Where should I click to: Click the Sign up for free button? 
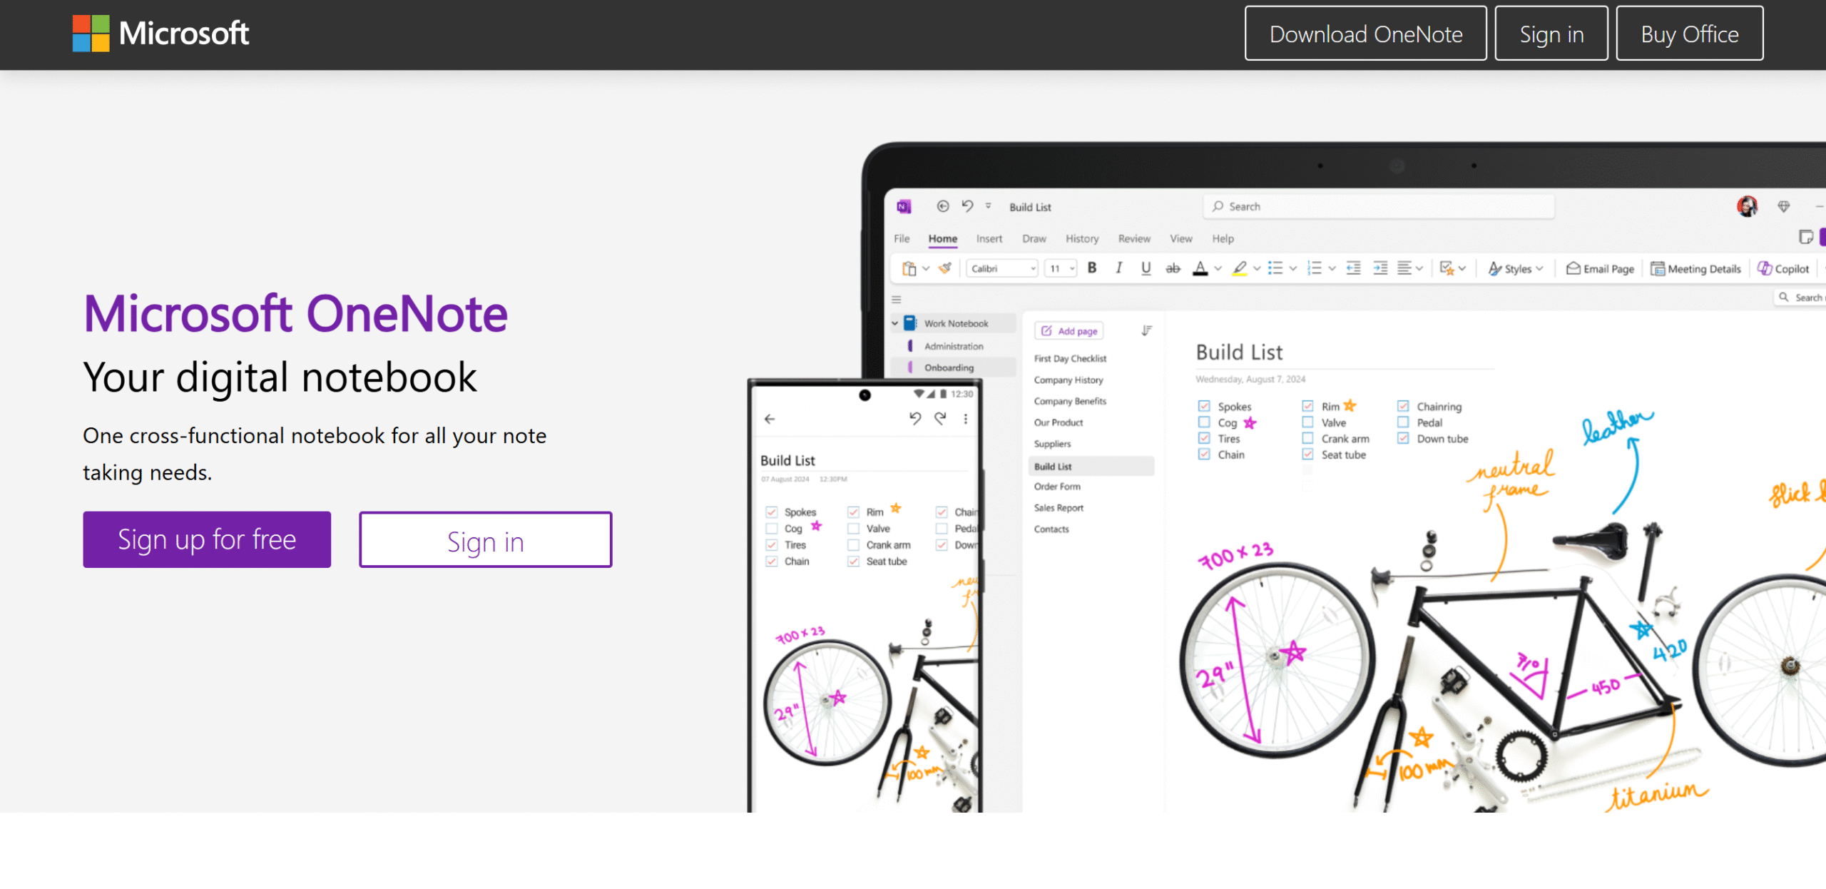(x=207, y=539)
